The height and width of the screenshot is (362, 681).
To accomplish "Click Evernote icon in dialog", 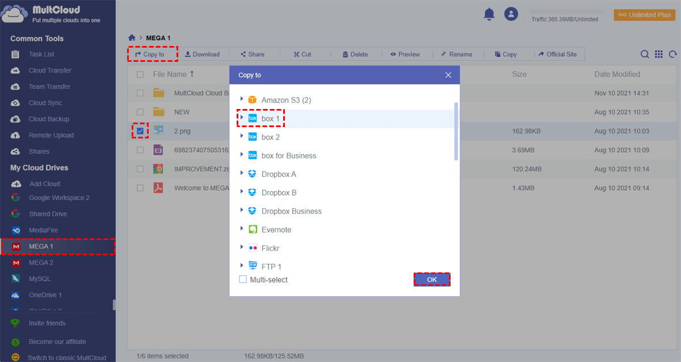I will click(x=253, y=229).
